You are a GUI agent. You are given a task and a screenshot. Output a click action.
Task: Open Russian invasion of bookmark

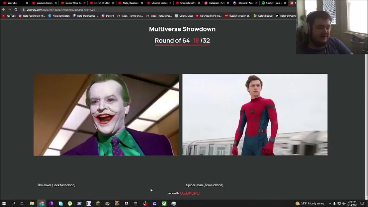point(237,16)
